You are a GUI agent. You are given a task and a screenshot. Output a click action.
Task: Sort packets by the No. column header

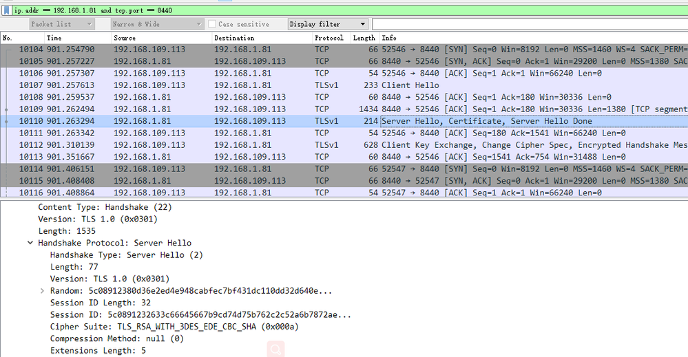[22, 38]
